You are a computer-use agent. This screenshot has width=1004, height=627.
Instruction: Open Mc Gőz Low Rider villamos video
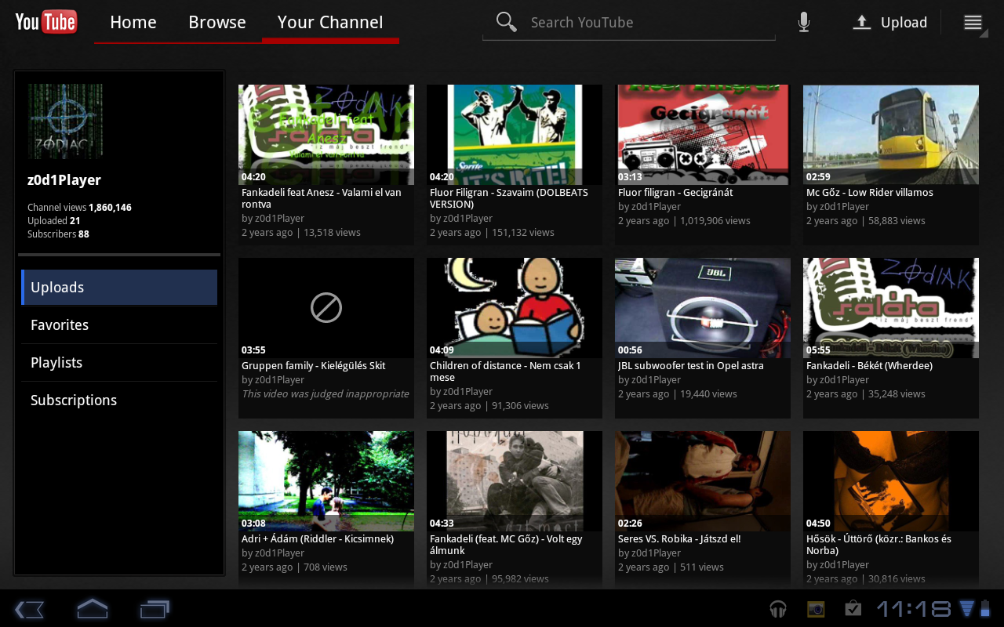pyautogui.click(x=890, y=135)
